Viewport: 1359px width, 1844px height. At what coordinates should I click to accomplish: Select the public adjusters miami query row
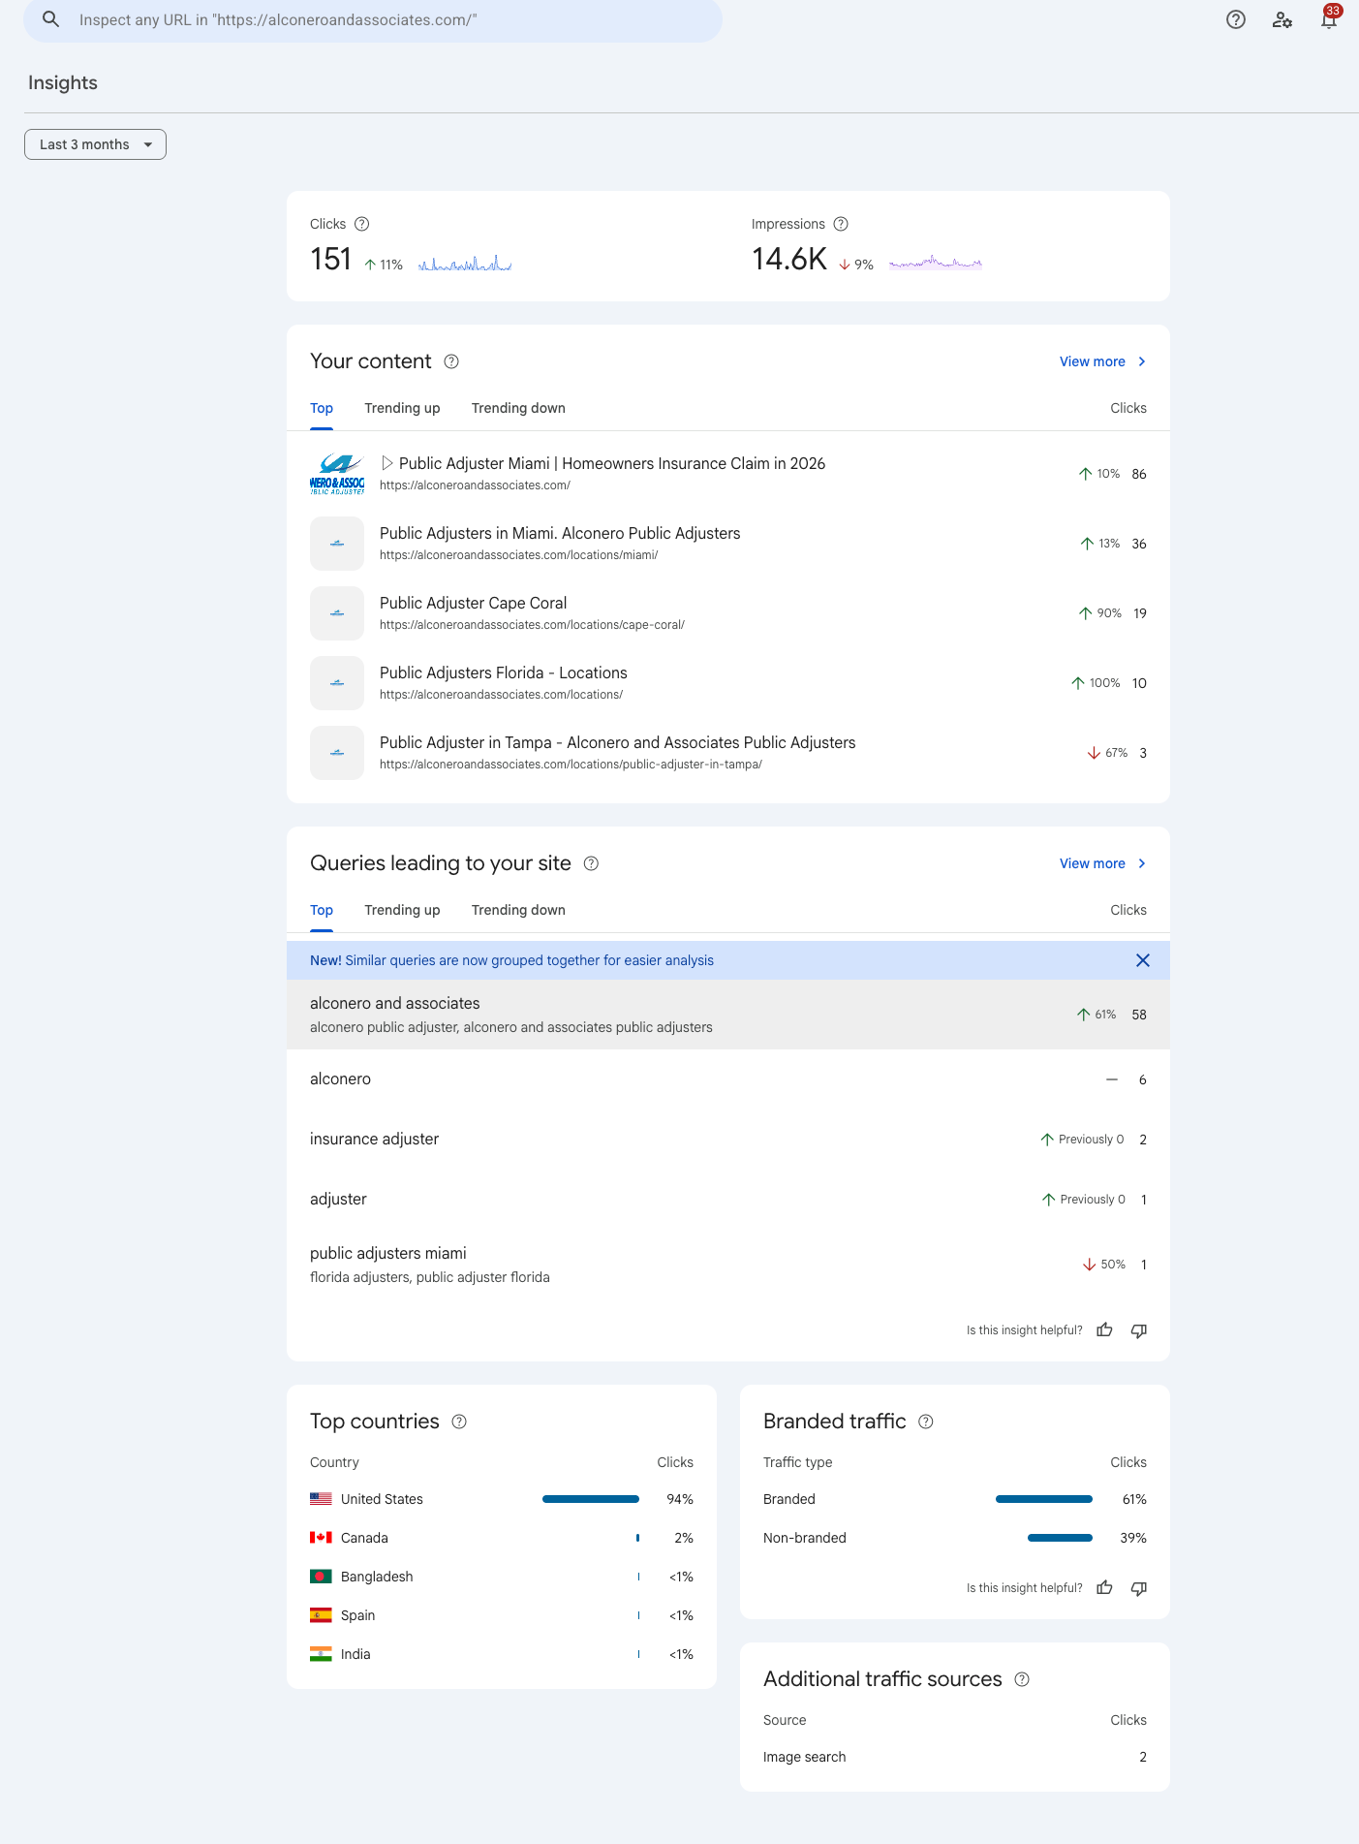click(728, 1265)
